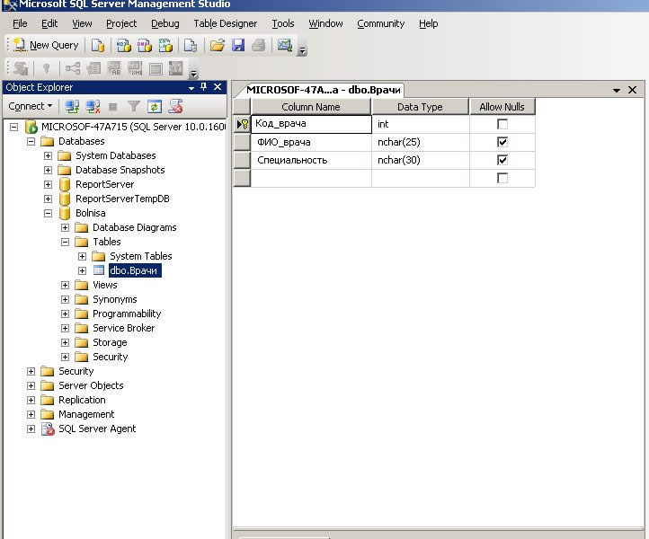Open the Table Designer menu
Screen dimensions: 649x539
(x=225, y=23)
